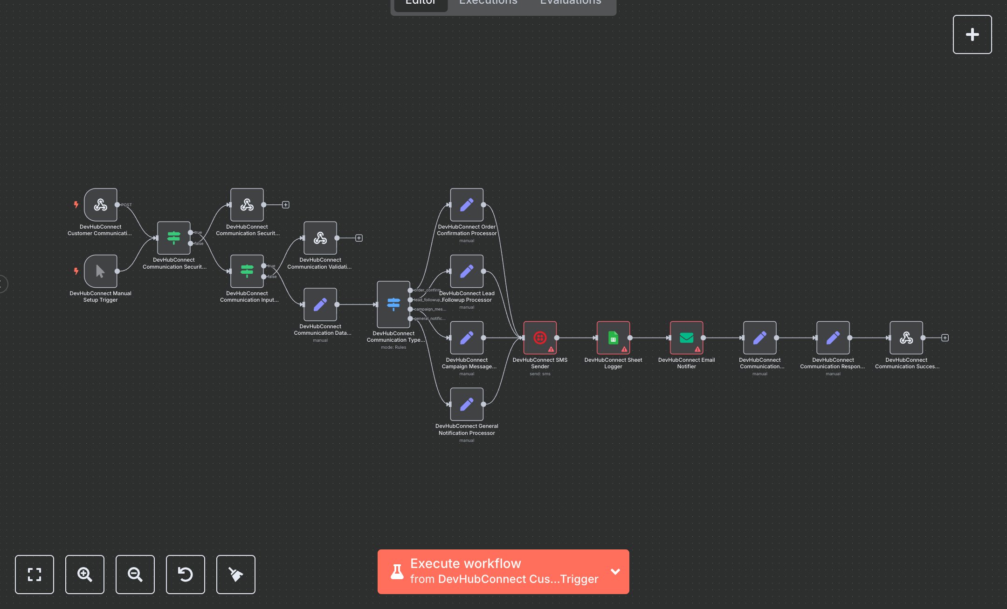
Task: Click the zoom out magnifier button
Action: point(135,574)
